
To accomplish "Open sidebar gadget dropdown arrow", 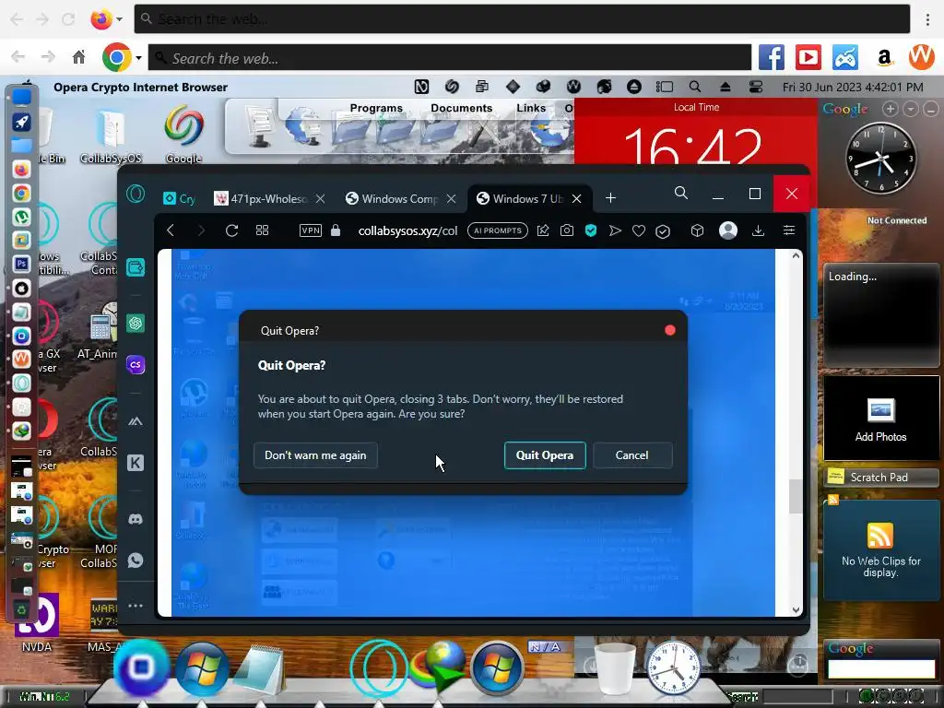I will (x=911, y=109).
